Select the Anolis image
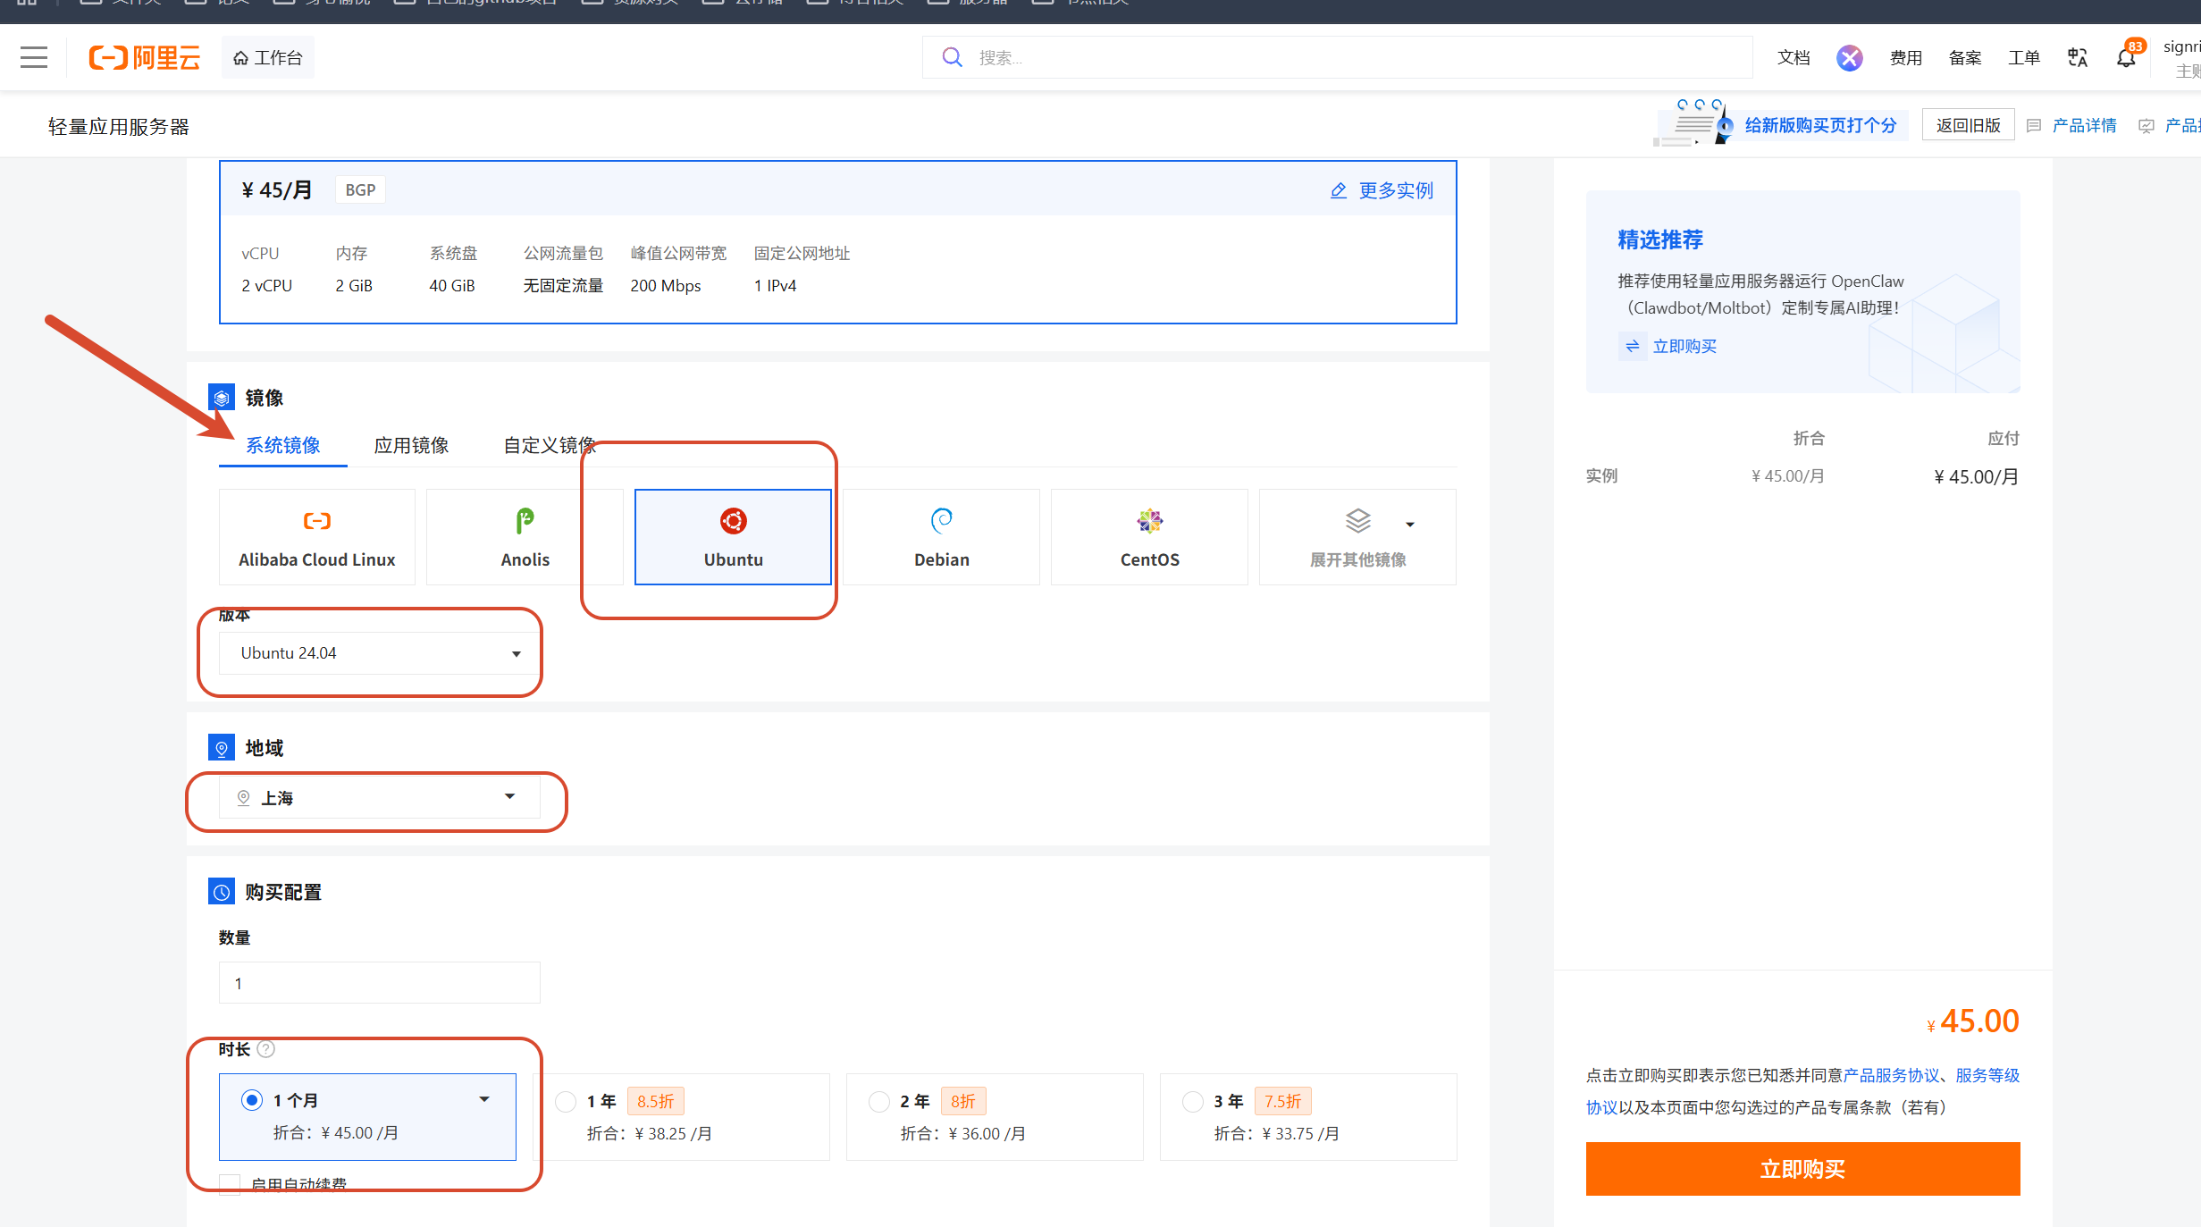 click(525, 537)
